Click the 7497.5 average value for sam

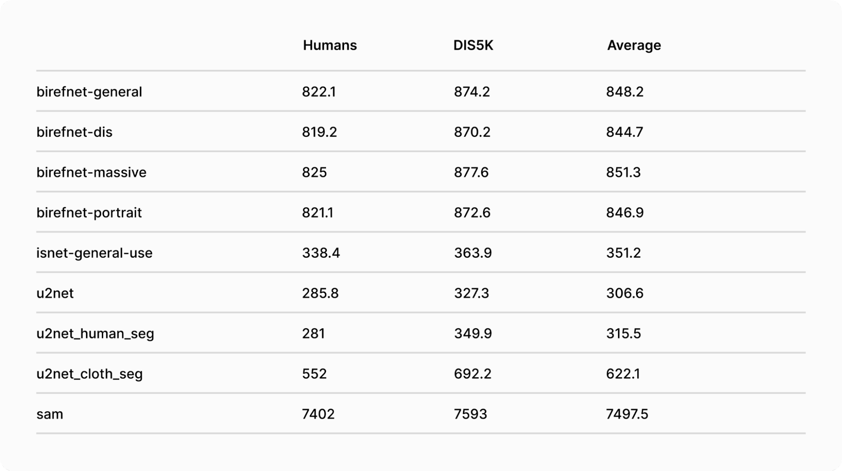coord(627,414)
